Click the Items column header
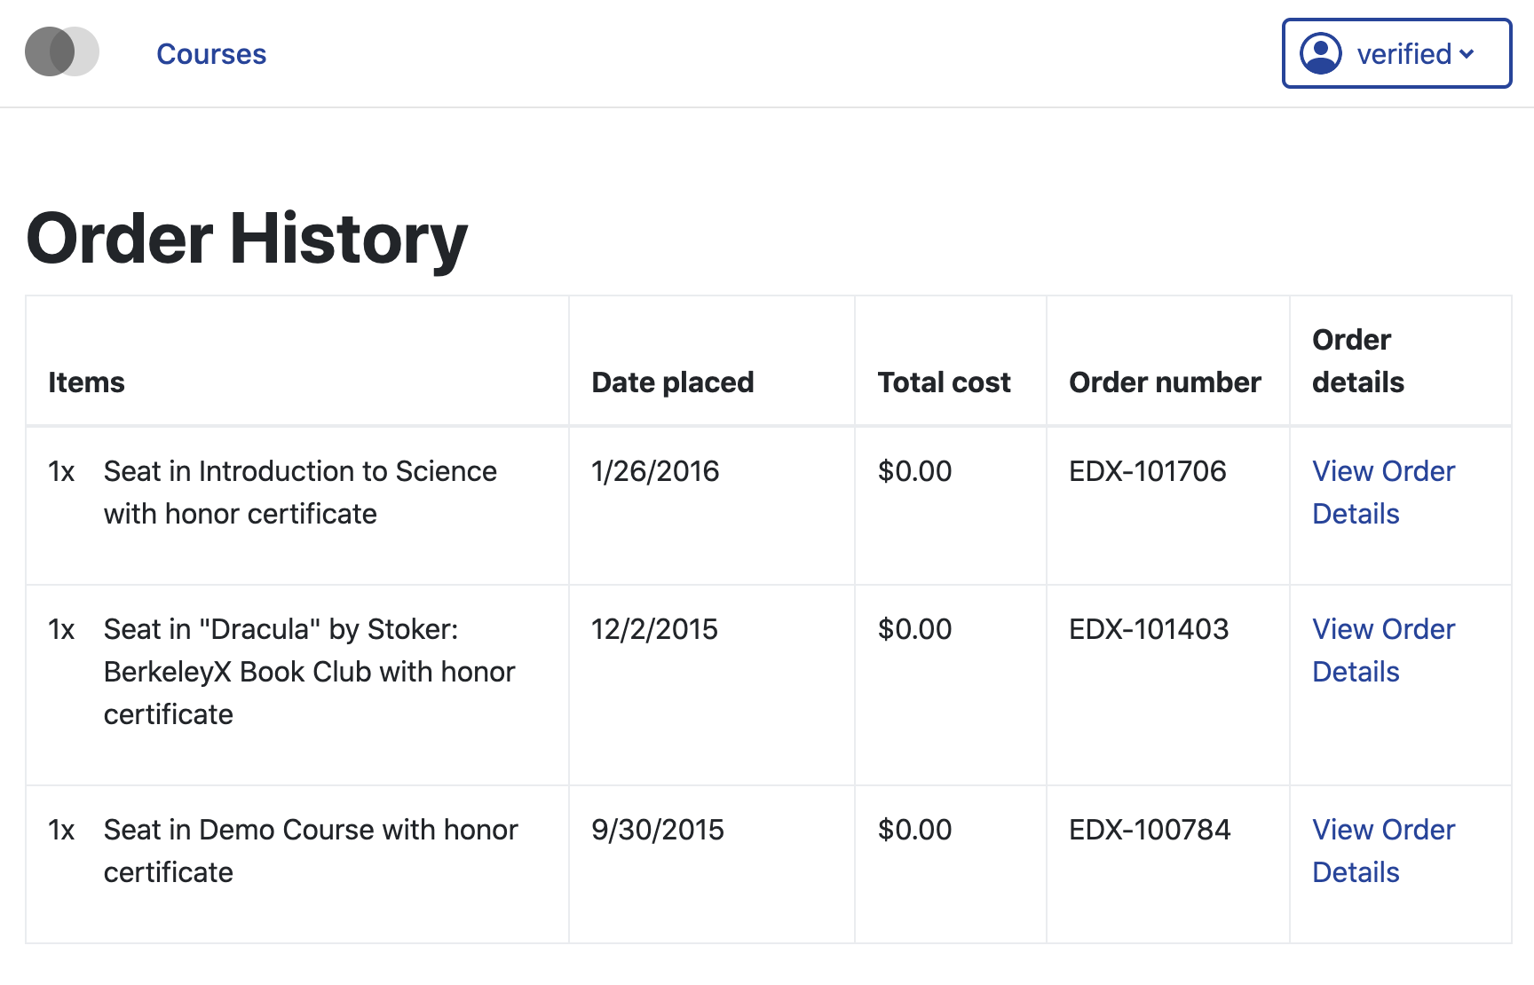The height and width of the screenshot is (985, 1534). [x=86, y=382]
